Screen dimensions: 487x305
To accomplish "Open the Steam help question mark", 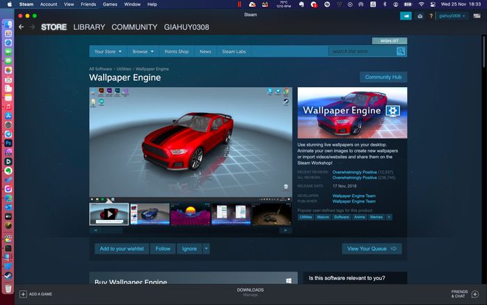I will tap(431, 16).
